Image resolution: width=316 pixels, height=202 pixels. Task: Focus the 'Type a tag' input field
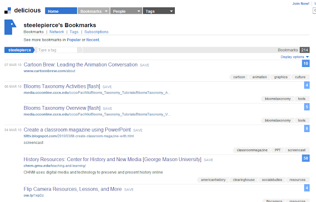pyautogui.click(x=57, y=50)
